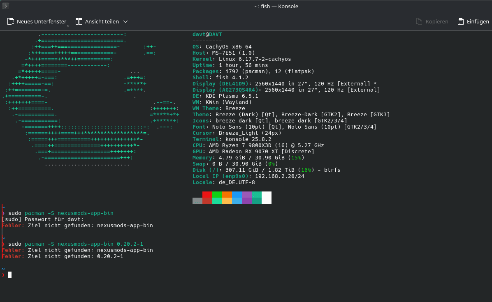492x302 pixels.
Task: Click the 'Shell: fish 4.1.2' line
Action: click(x=220, y=78)
